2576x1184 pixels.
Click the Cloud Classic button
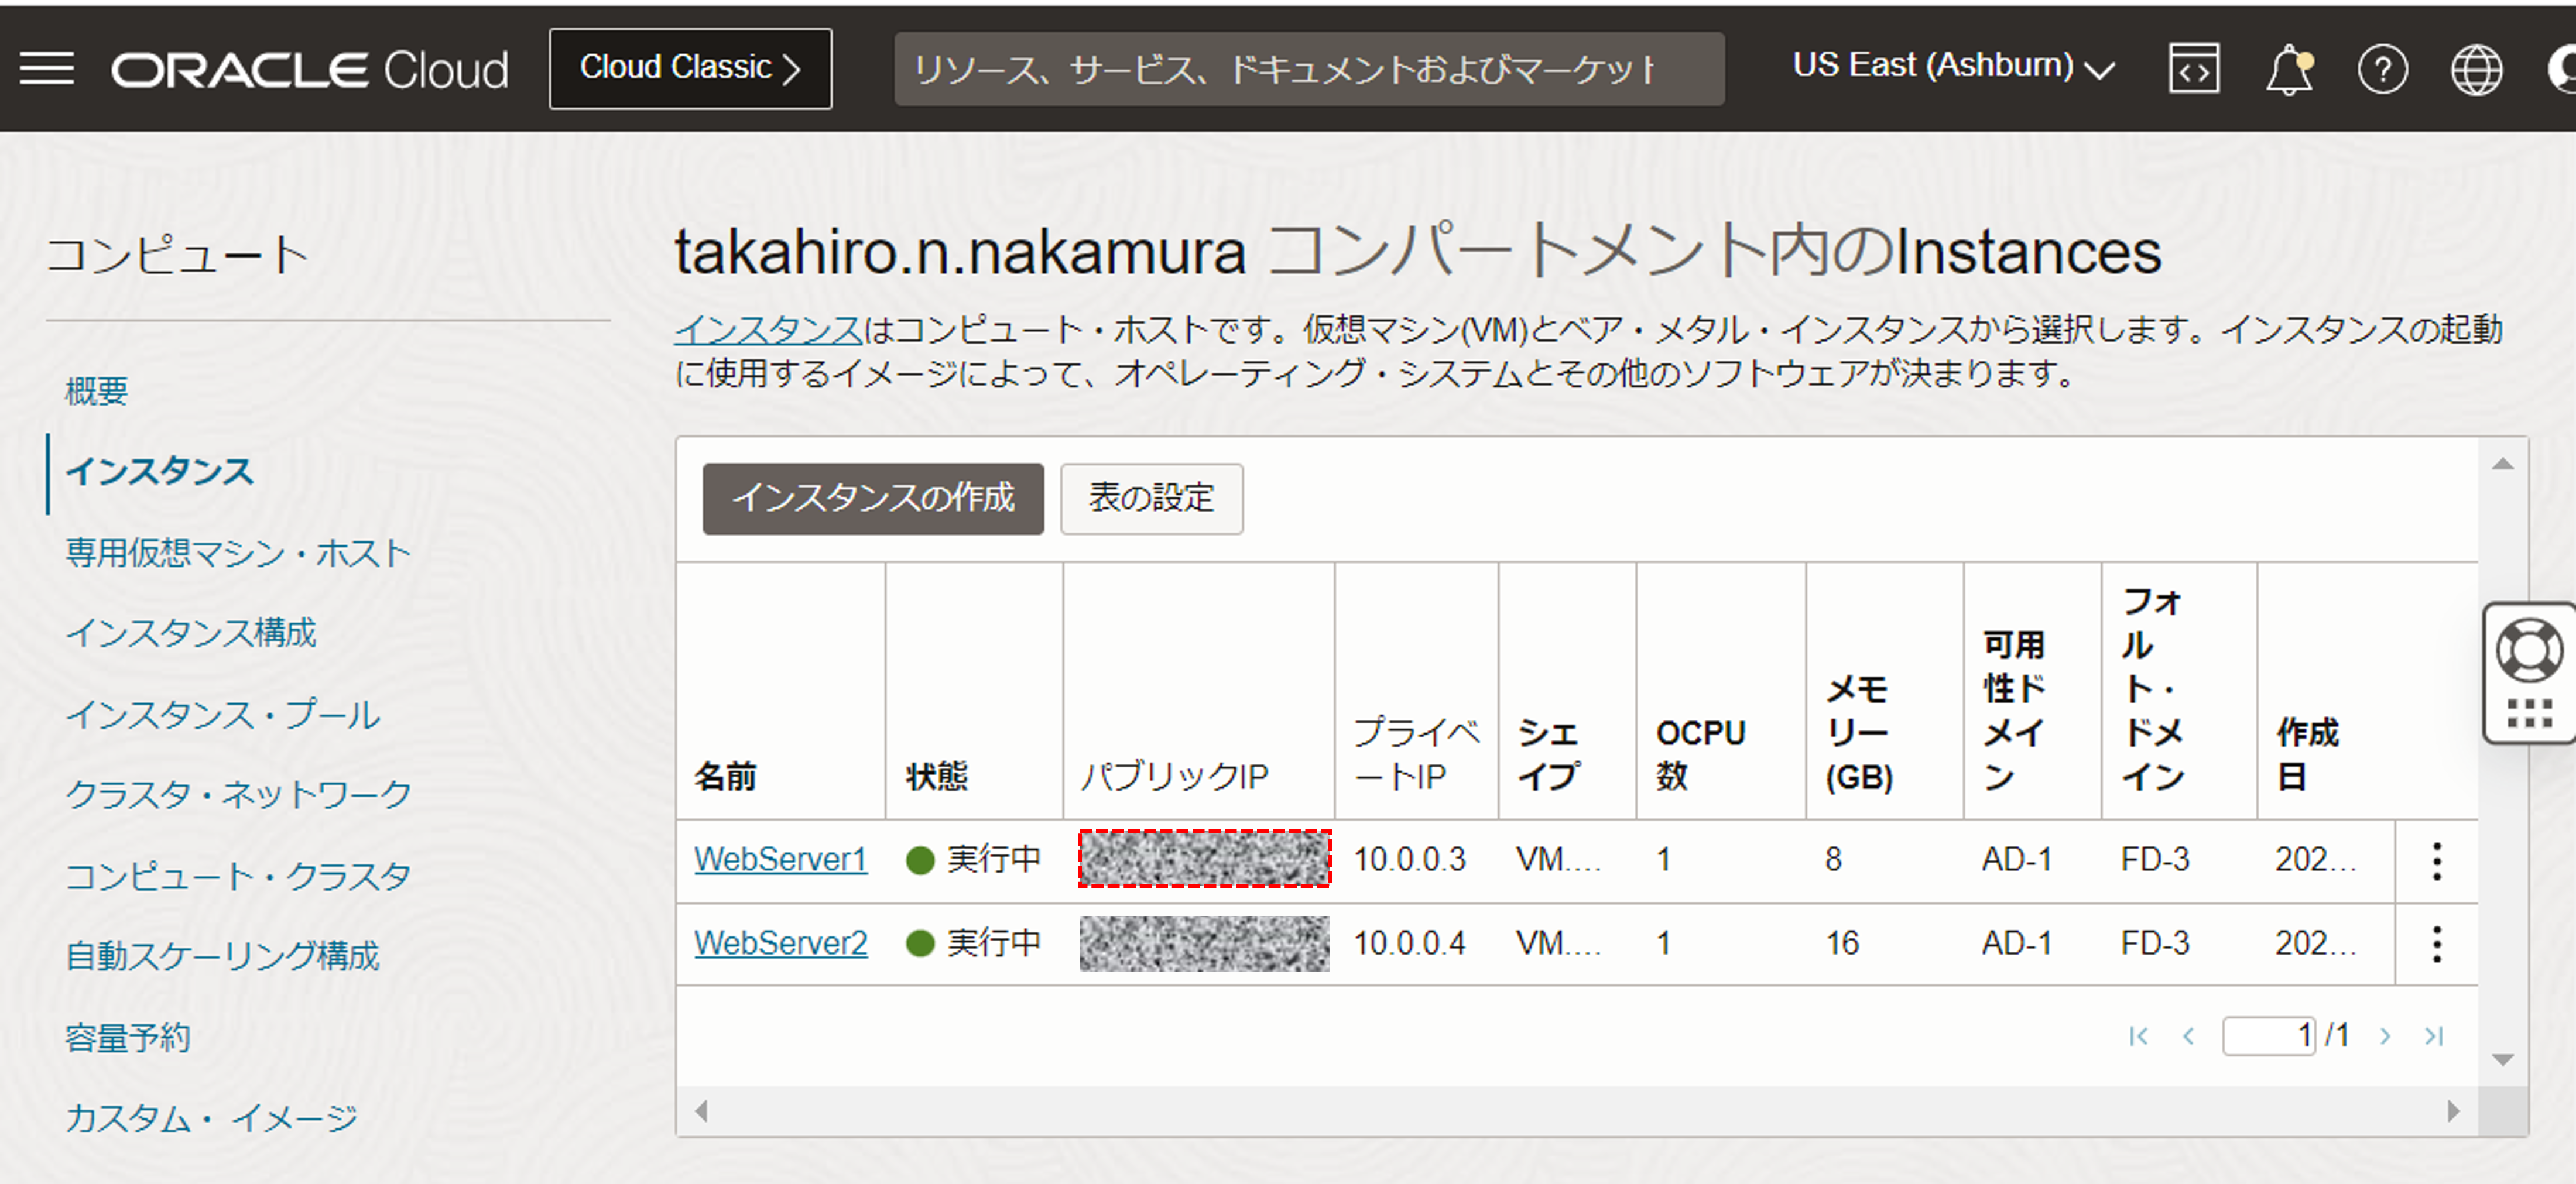click(690, 68)
